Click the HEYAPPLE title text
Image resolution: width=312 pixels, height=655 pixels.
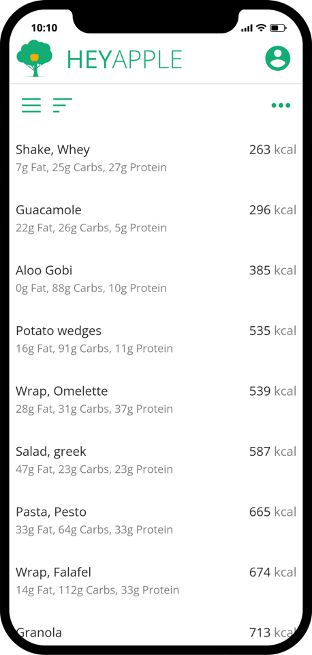(125, 59)
